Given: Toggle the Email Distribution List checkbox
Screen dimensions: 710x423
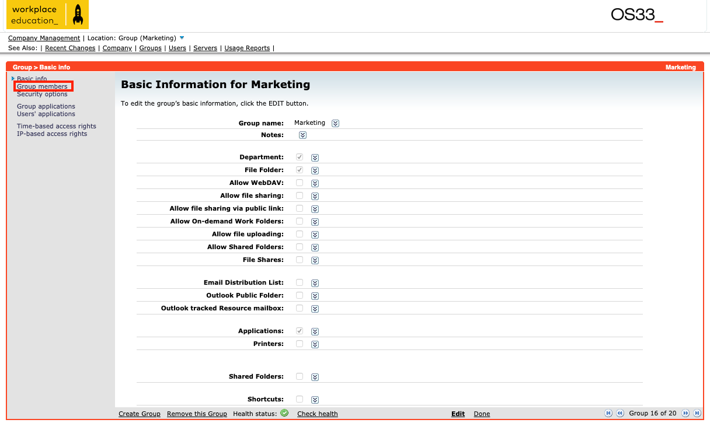Looking at the screenshot, I should (300, 282).
